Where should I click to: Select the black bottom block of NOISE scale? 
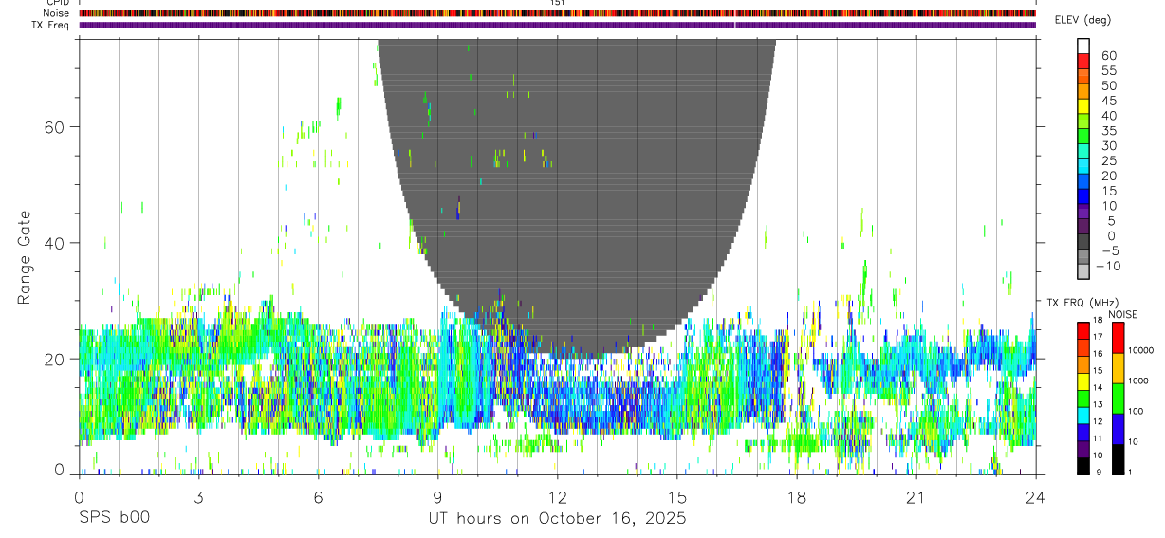(1119, 458)
